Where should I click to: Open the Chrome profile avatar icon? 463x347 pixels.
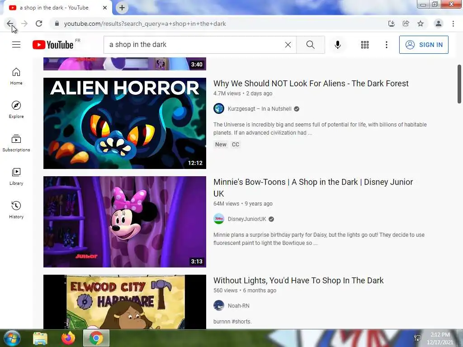click(439, 23)
